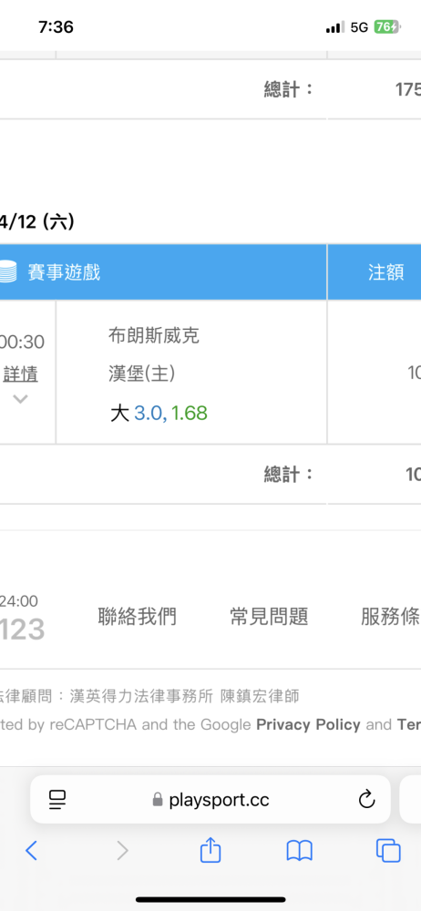Open the 服務條 terms link

tap(390, 617)
